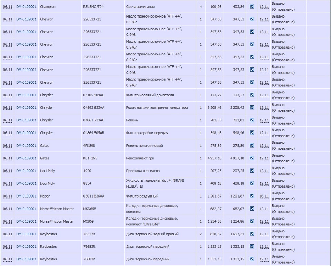
Task: Select part number 04593 633AA
Action: pyautogui.click(x=94, y=108)
